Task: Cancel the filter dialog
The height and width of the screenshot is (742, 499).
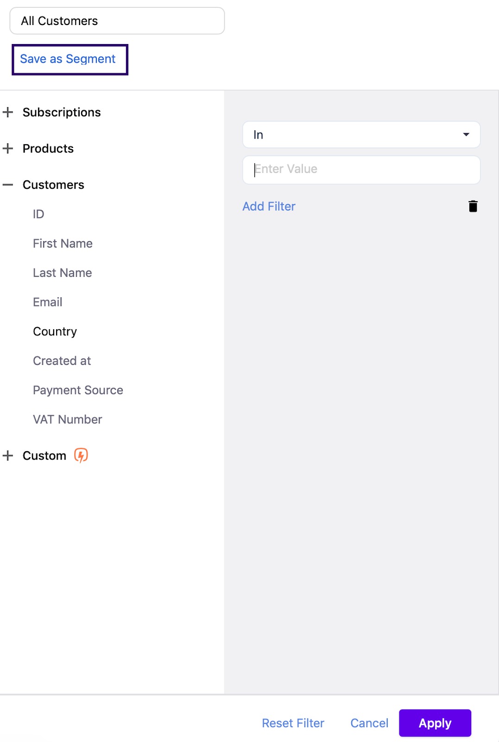Action: pos(369,723)
